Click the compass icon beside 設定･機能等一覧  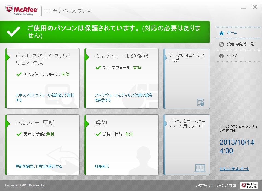pyautogui.click(x=221, y=45)
